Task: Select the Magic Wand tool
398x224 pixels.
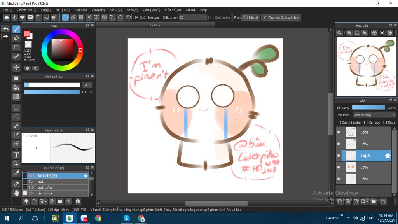Action: pyautogui.click(x=16, y=126)
